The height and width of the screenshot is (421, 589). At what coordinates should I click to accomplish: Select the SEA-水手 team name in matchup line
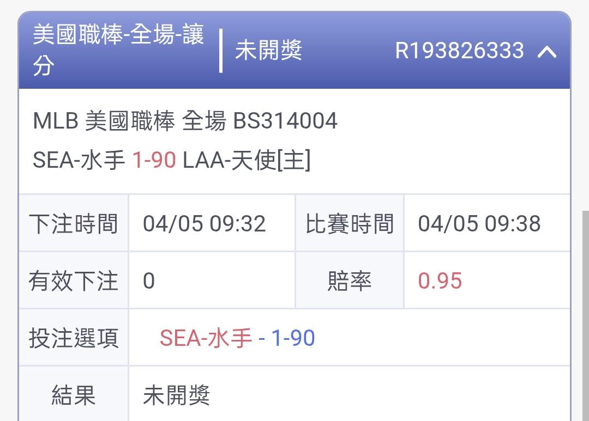point(79,160)
